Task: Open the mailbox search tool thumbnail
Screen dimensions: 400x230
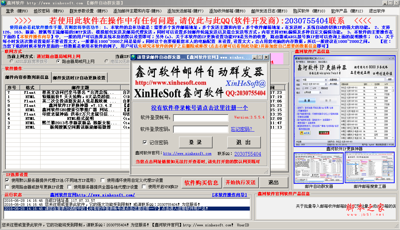Action: 370,168
